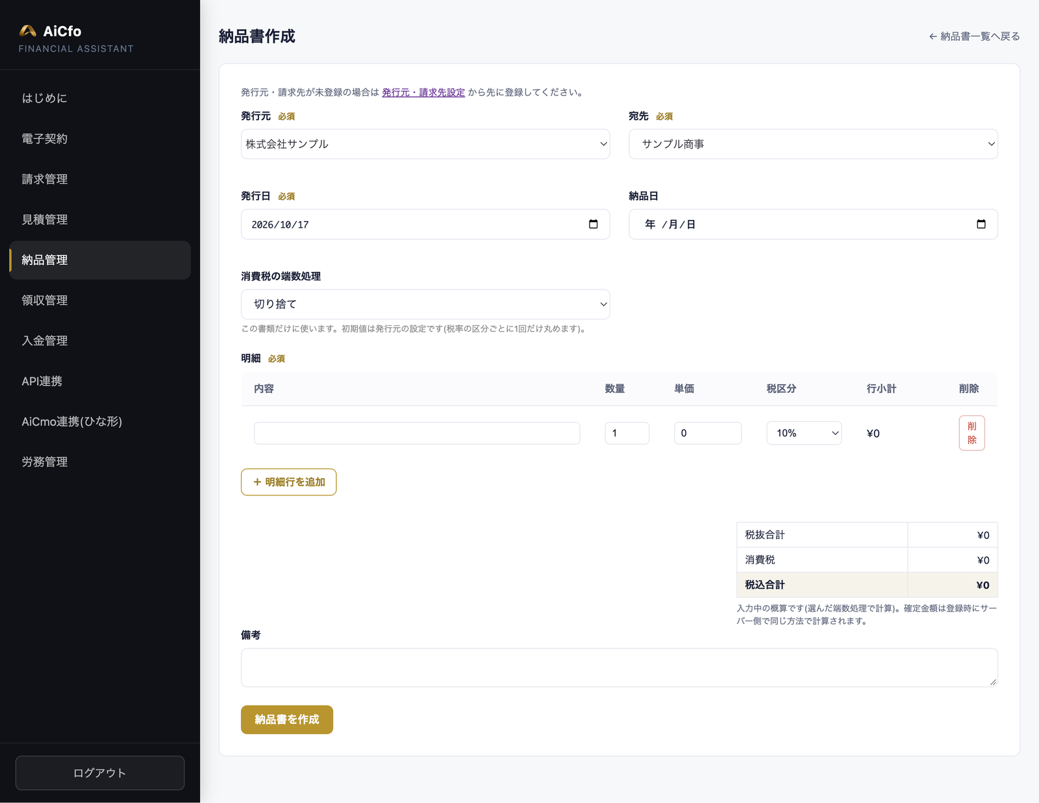Screen dimensions: 1039x803
Task: Open calendar picker icon for 発行日
Action: point(593,224)
